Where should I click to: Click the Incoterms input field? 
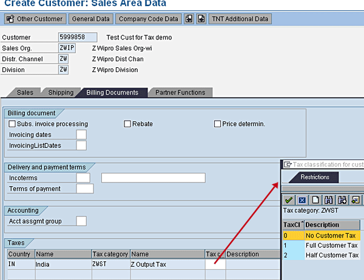coord(84,178)
